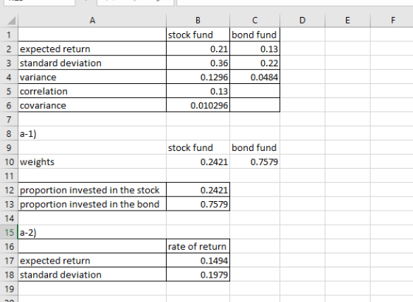Screen dimensions: 413x302
Task: Click 'stock fund' header in row 9
Action: pyautogui.click(x=198, y=147)
